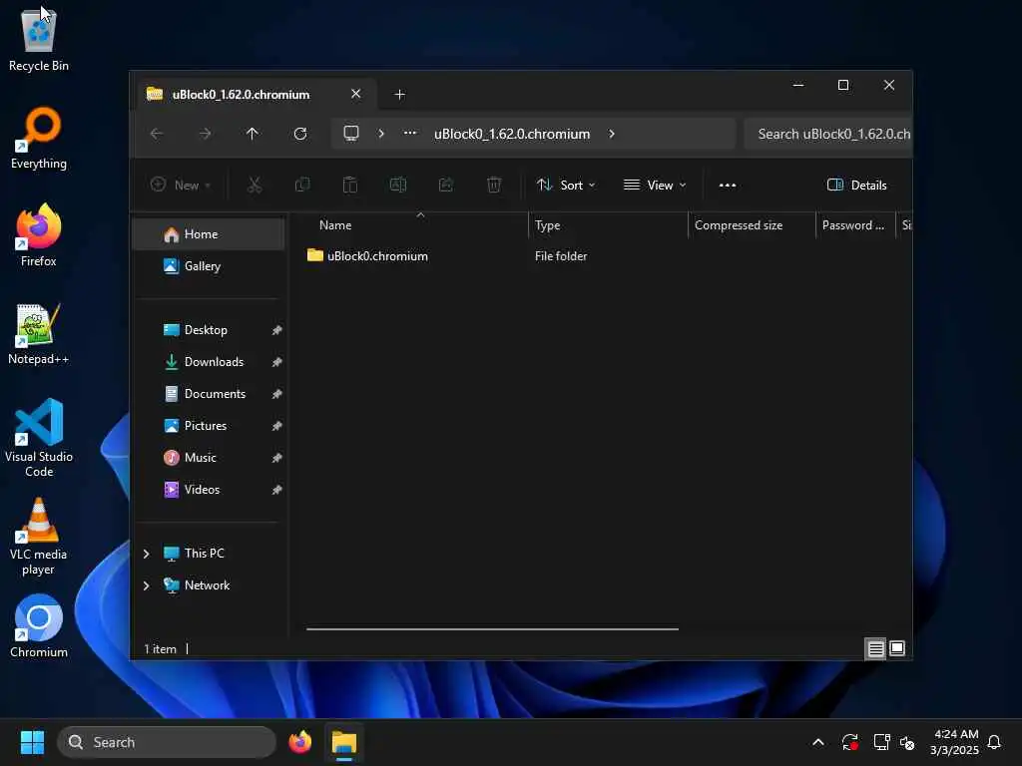The width and height of the screenshot is (1022, 766).
Task: Launch Chromium from the desktop
Action: (x=39, y=626)
